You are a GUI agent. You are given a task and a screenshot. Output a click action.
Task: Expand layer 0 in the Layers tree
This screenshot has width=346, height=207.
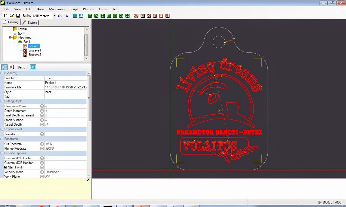15,33
